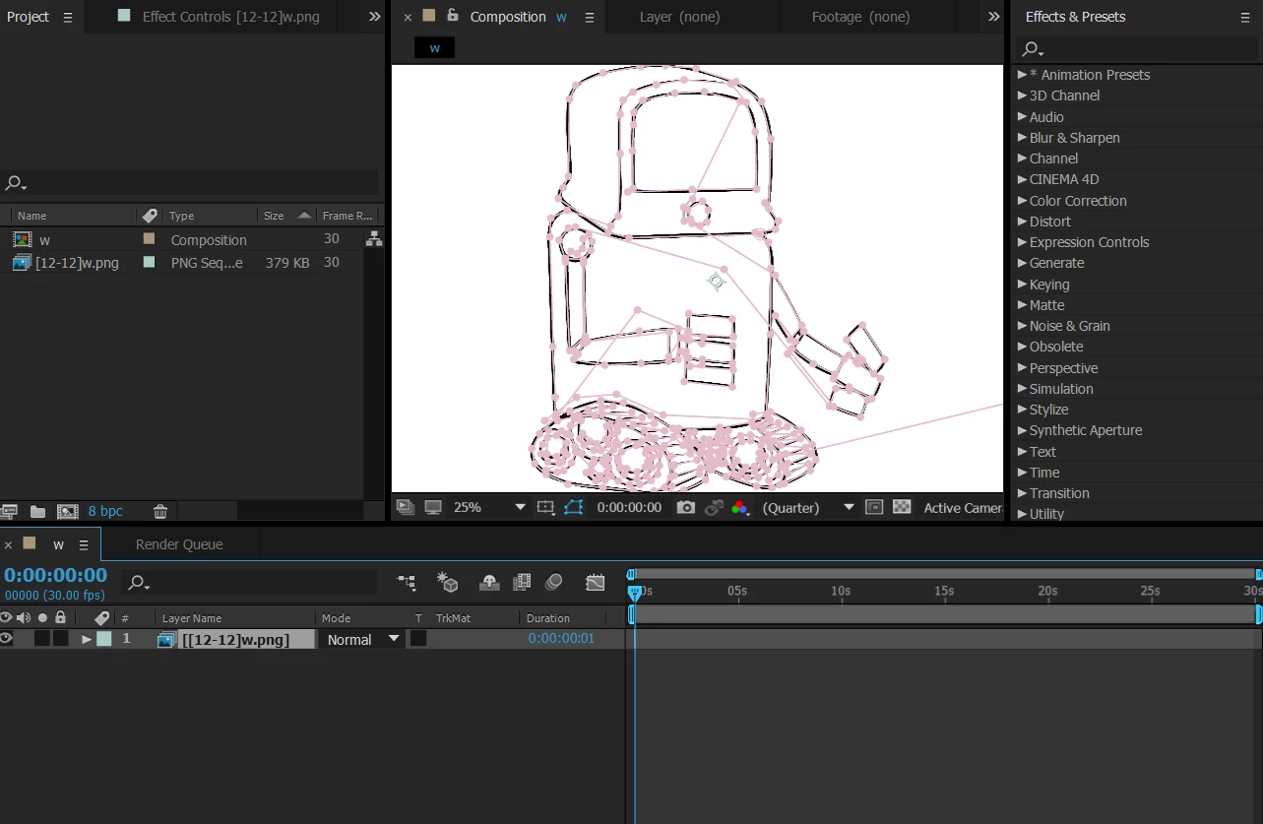Open the Composition Mini-Flowchart icon
This screenshot has width=1263, height=824.
point(407,583)
